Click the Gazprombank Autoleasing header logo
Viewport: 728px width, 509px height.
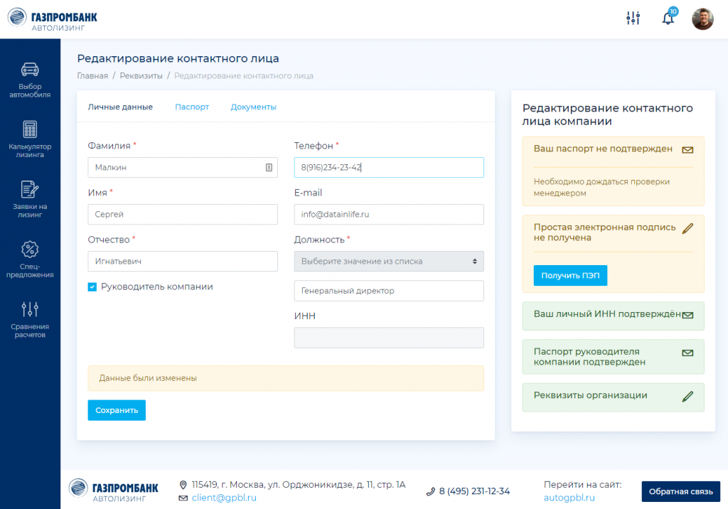[53, 19]
